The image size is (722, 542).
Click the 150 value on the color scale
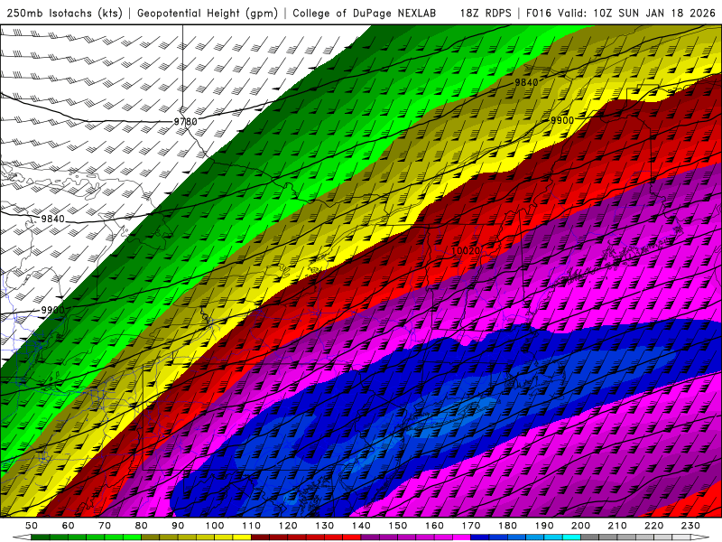[x=398, y=526]
